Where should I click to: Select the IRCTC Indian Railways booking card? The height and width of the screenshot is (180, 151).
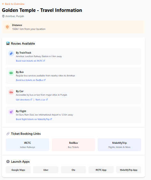[x=27, y=145]
